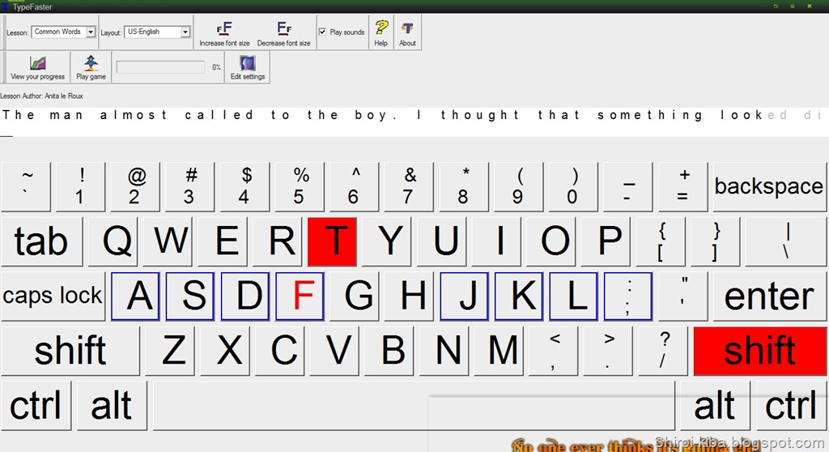Click the Decrease font size icon

284,33
